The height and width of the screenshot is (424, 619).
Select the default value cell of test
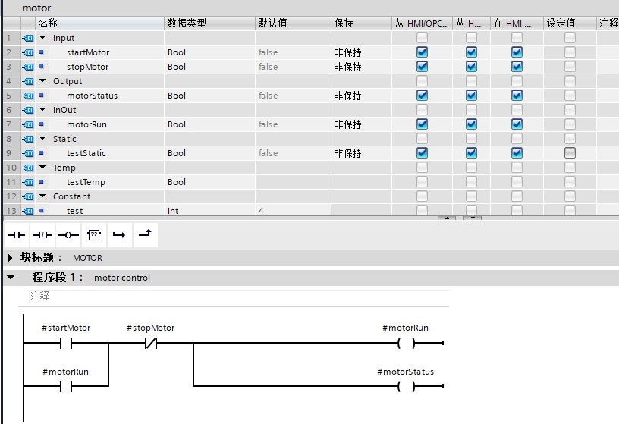293,211
